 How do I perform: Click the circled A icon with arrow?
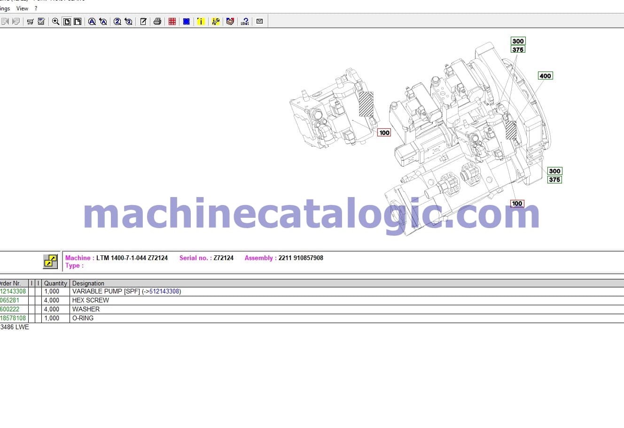tap(103, 21)
